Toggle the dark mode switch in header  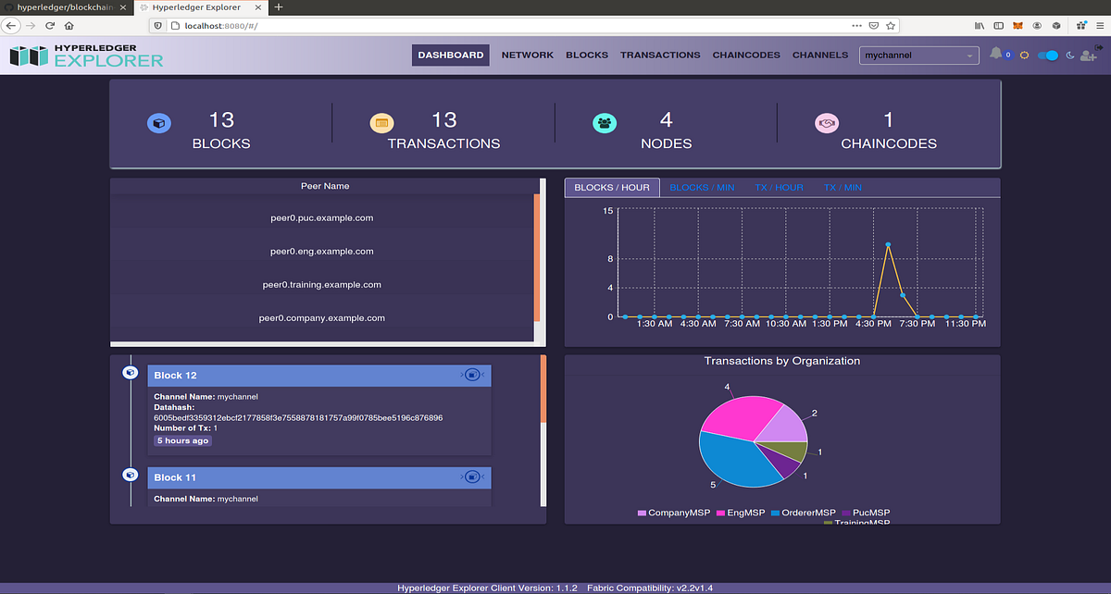[x=1047, y=56]
